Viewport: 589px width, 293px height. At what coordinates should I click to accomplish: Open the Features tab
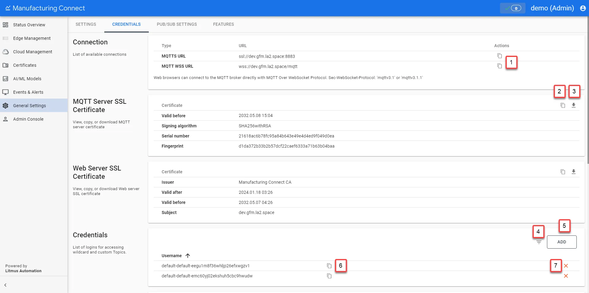[x=224, y=24]
